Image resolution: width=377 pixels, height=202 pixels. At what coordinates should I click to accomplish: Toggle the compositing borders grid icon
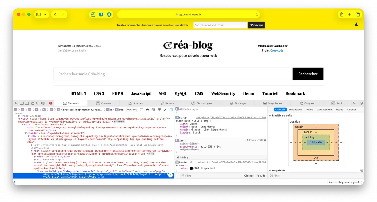[x=159, y=110]
